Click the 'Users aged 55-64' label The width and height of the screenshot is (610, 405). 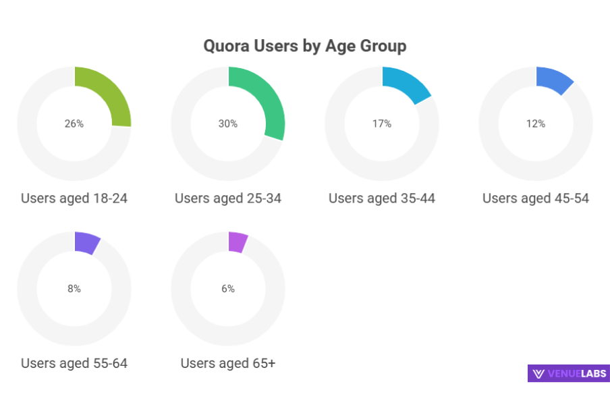click(74, 363)
